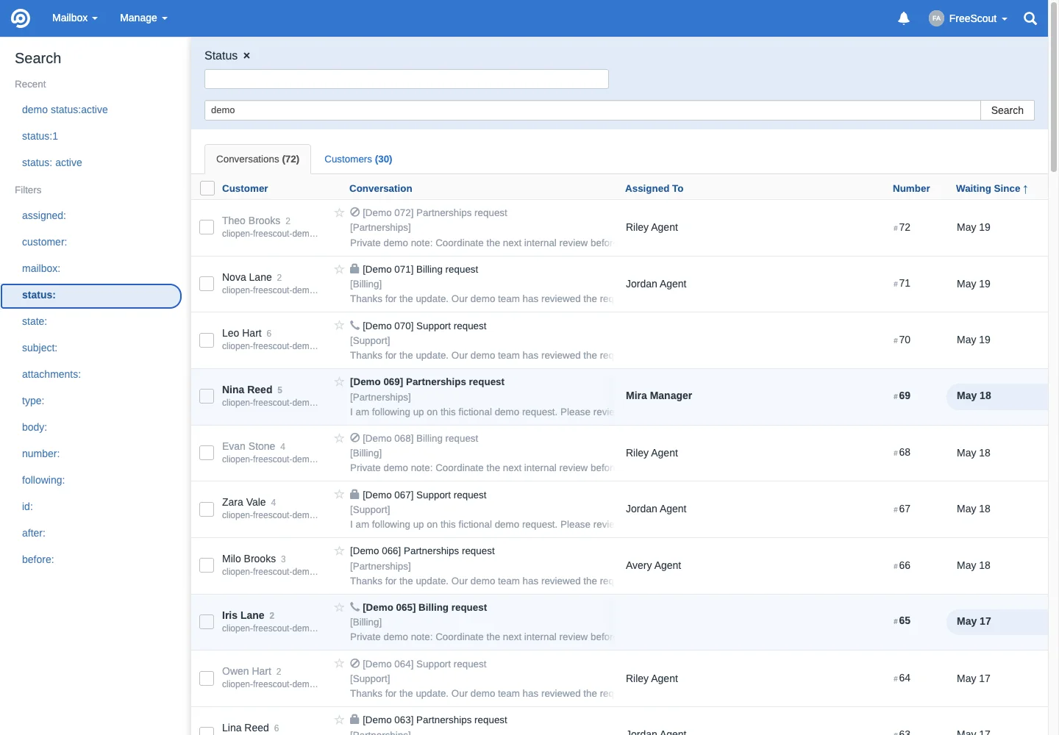Click the lock icon on Demo 071

click(354, 268)
